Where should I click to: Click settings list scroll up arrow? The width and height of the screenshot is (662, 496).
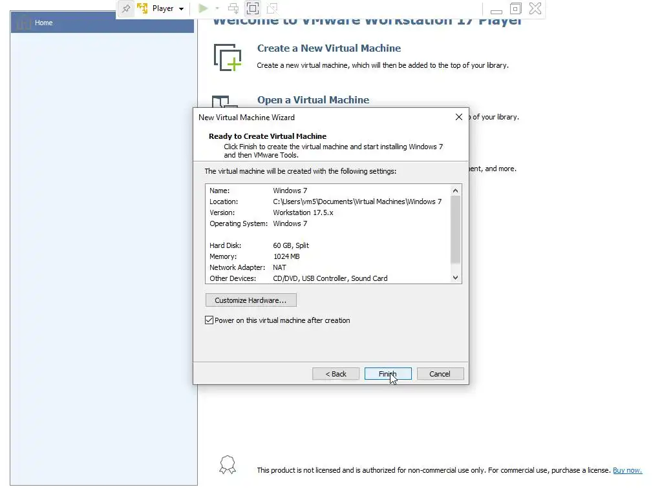point(455,191)
